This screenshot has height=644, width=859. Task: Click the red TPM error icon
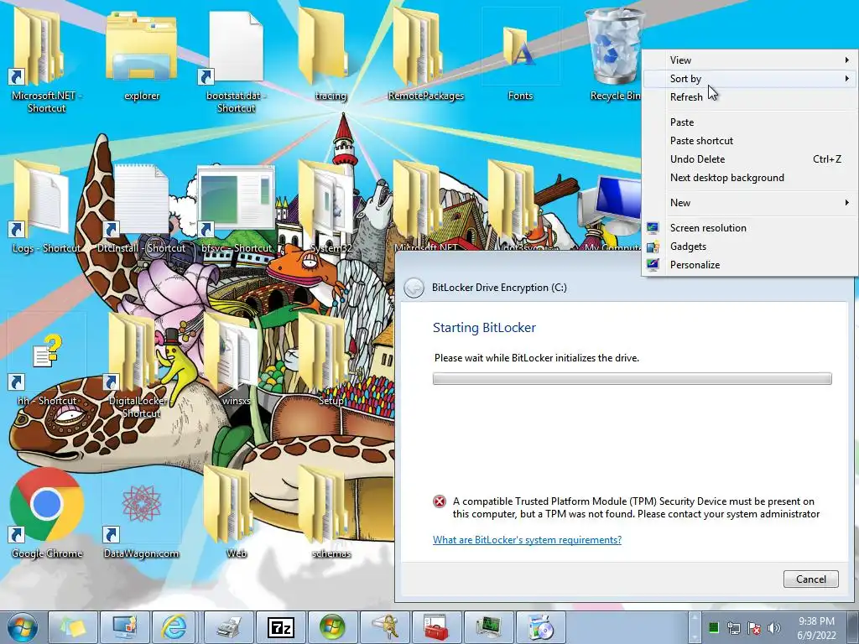click(x=440, y=501)
